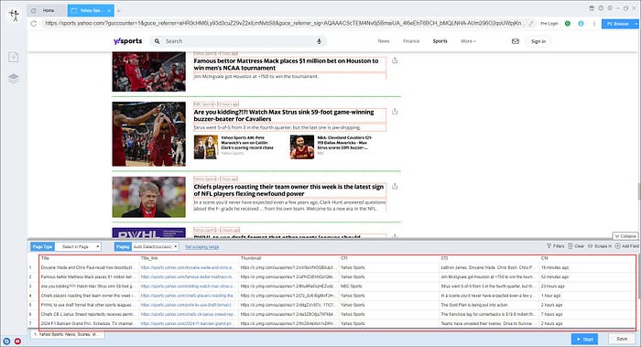Switch to the Home tab
The height and width of the screenshot is (347, 641).
(x=49, y=11)
